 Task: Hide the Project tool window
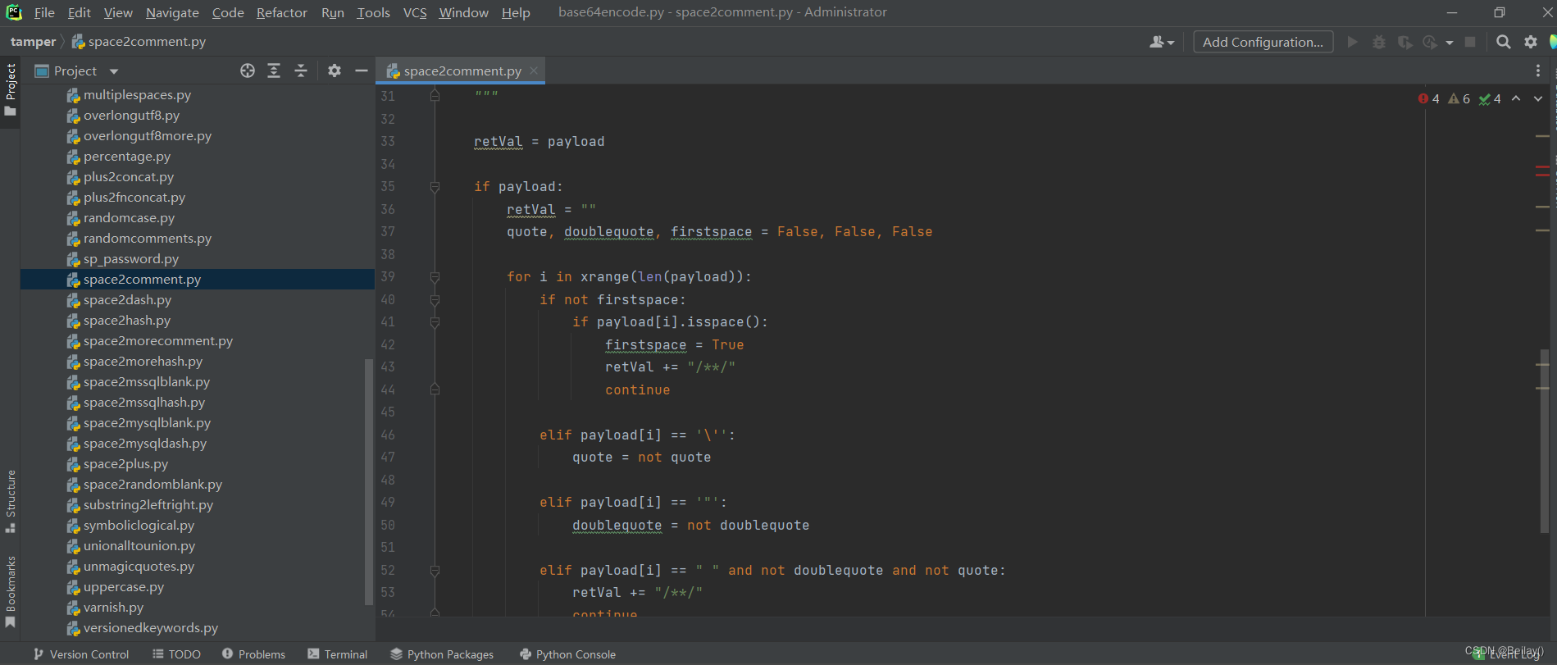tap(361, 71)
